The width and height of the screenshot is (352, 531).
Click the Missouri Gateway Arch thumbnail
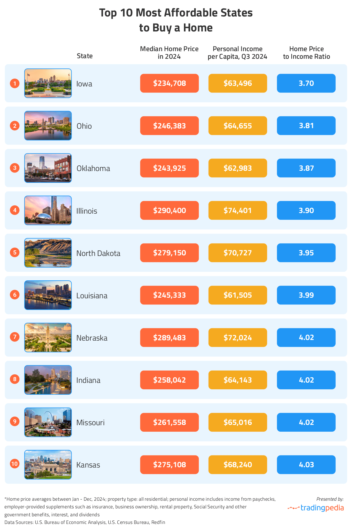pyautogui.click(x=48, y=422)
